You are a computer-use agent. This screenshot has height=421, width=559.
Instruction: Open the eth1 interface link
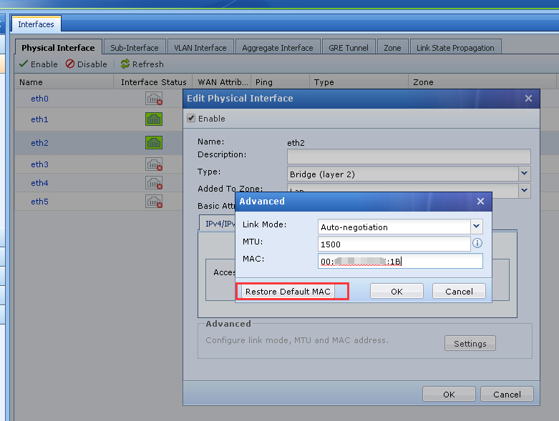coord(39,119)
